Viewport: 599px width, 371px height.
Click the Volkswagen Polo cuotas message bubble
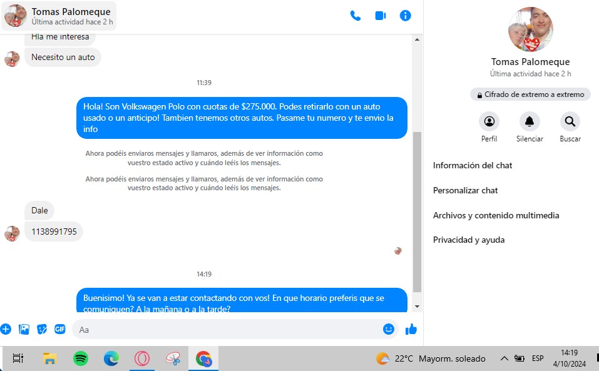tap(242, 118)
